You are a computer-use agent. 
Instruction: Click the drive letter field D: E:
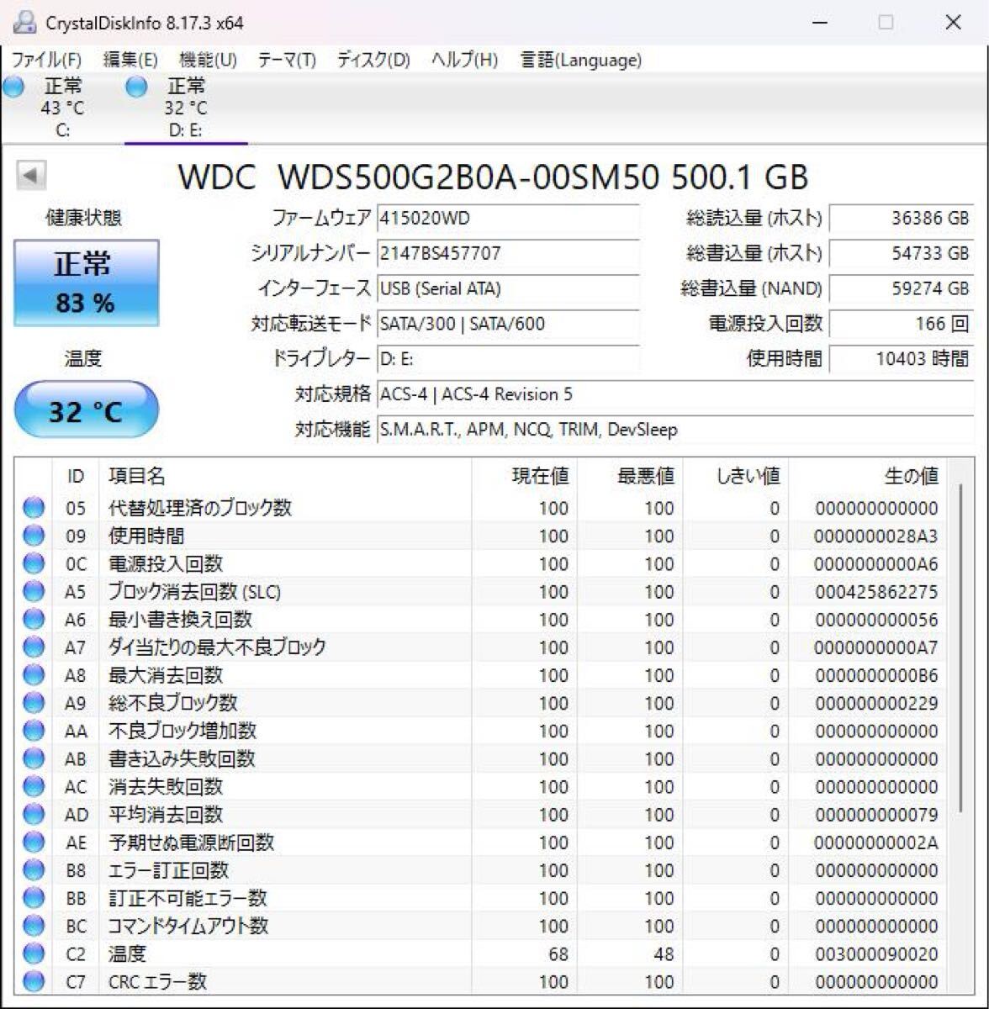(508, 359)
